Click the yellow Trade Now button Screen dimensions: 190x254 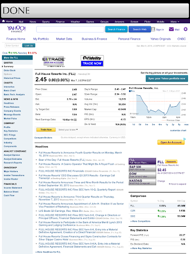pos(46,129)
